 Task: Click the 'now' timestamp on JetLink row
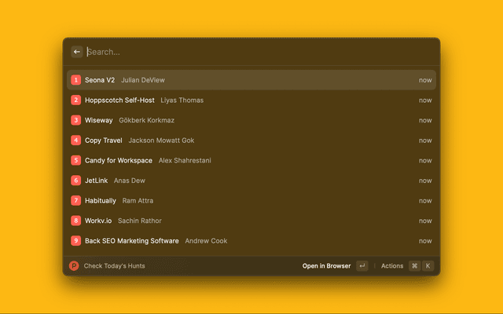coord(425,181)
